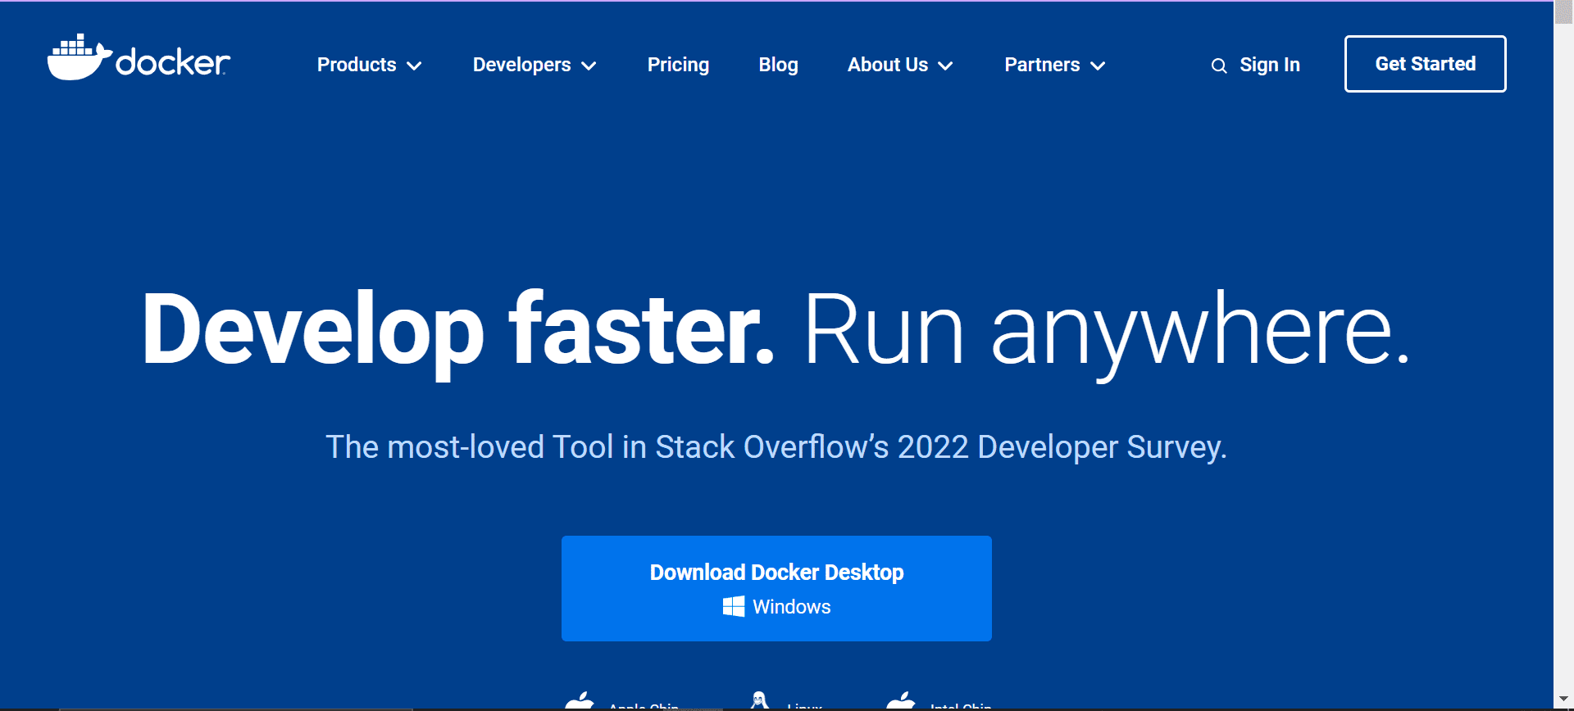The height and width of the screenshot is (711, 1574).
Task: Go to the Blog page
Action: pos(778,65)
